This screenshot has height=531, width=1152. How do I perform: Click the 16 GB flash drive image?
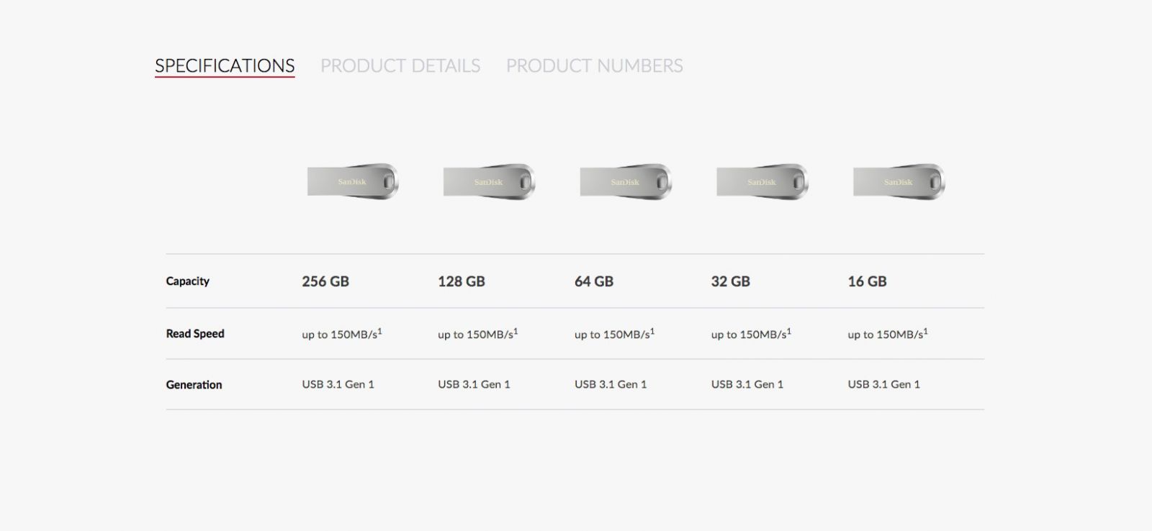point(899,181)
